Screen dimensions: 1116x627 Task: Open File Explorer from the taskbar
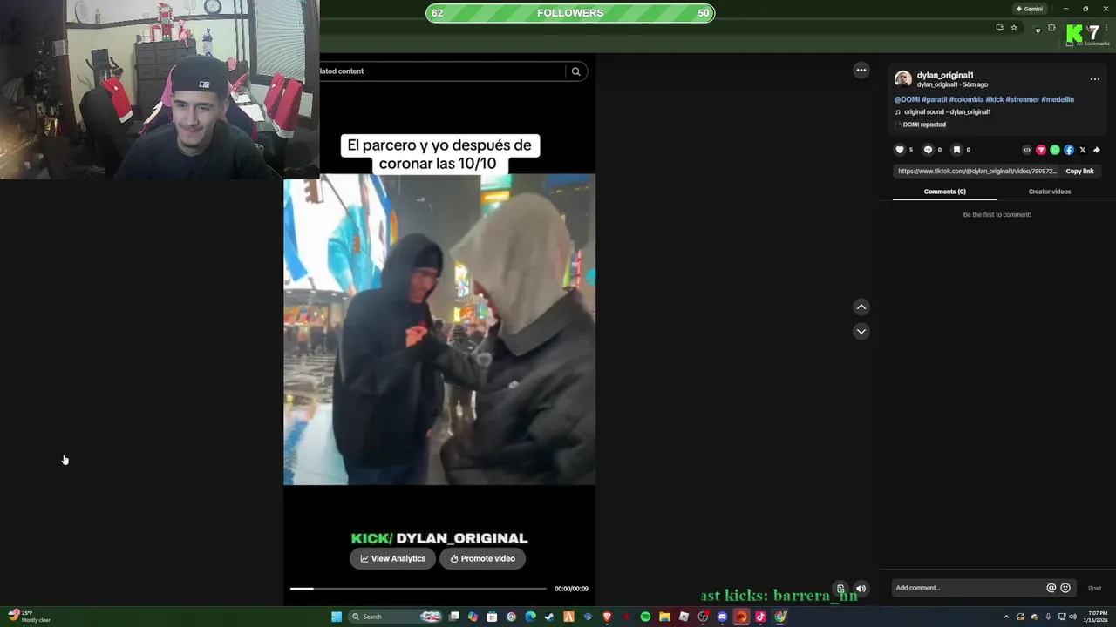tap(664, 617)
